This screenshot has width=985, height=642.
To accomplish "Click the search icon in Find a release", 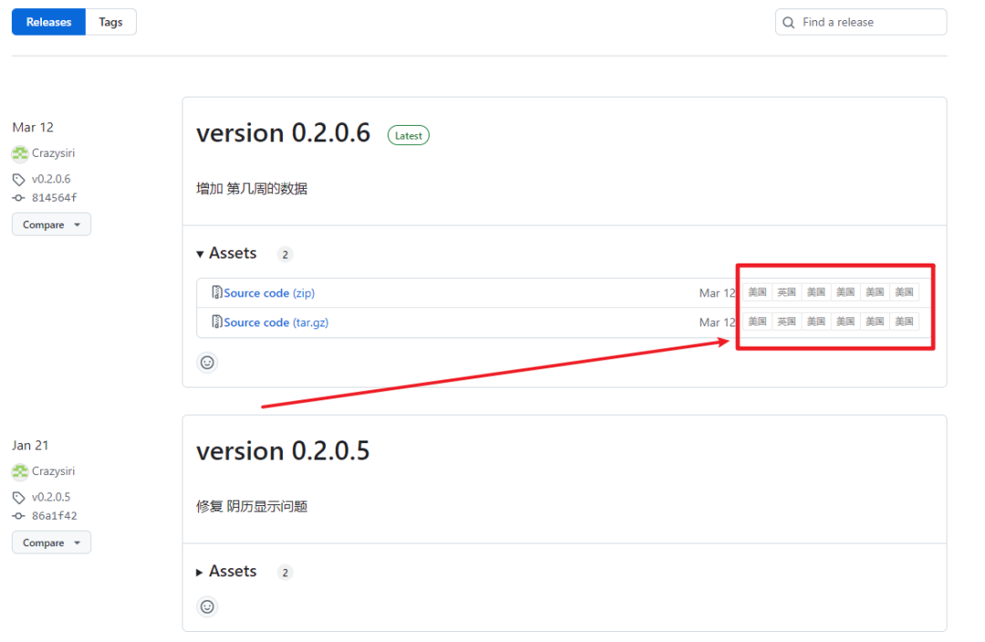I will pos(789,23).
